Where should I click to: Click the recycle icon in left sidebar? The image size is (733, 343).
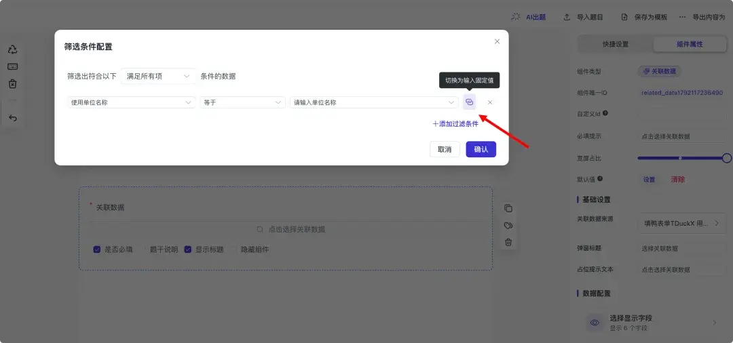13,50
